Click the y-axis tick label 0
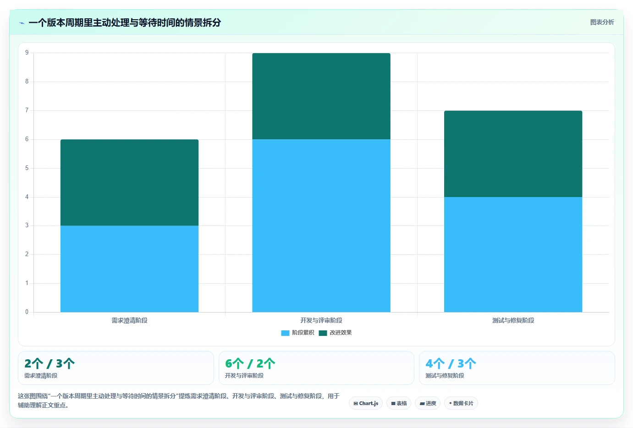The height and width of the screenshot is (428, 633). [x=27, y=312]
